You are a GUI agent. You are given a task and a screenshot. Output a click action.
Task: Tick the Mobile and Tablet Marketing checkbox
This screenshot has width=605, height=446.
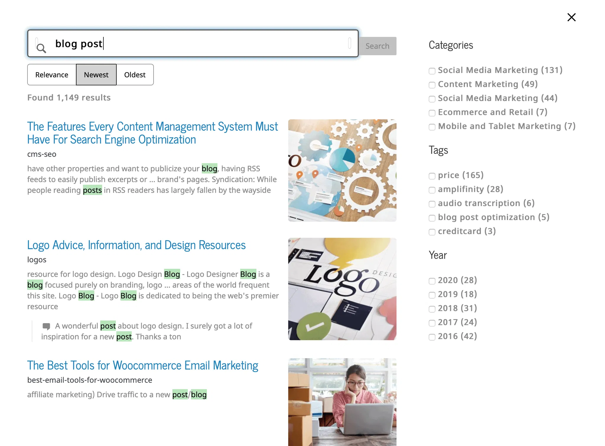[432, 127]
